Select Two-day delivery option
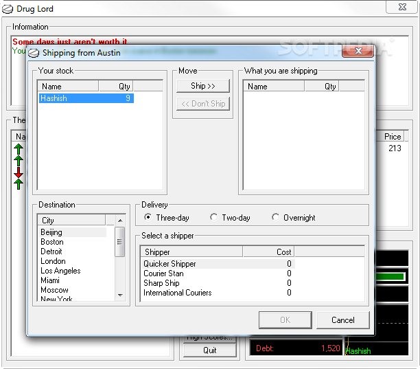 230,218
